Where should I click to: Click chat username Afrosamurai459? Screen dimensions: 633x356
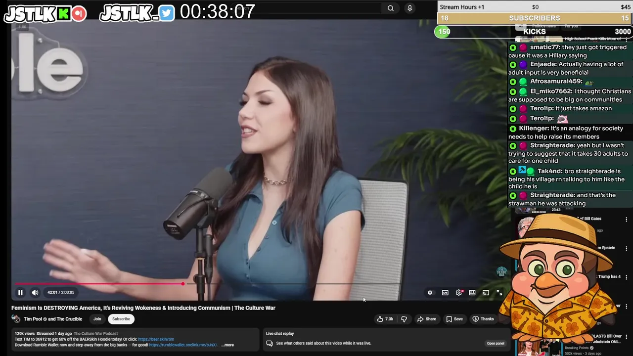click(x=556, y=81)
